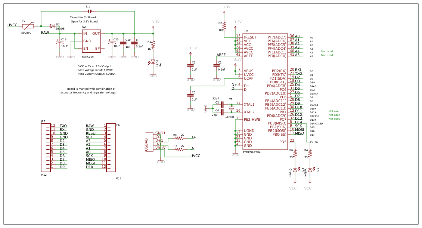Click the U3 reference designator

246,31
